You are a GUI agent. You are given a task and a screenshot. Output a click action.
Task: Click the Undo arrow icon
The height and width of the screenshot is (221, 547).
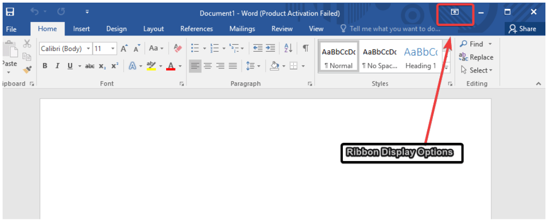[34, 12]
